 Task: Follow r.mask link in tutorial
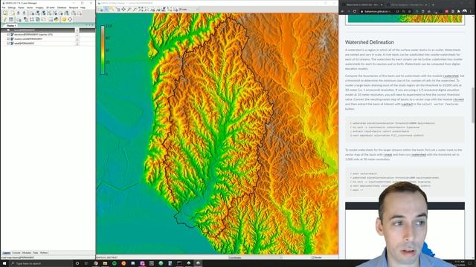pos(387,155)
